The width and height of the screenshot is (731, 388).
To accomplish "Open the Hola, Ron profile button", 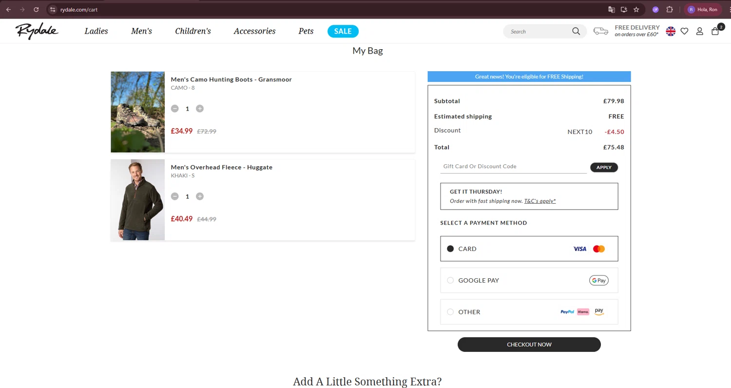I will [x=702, y=9].
